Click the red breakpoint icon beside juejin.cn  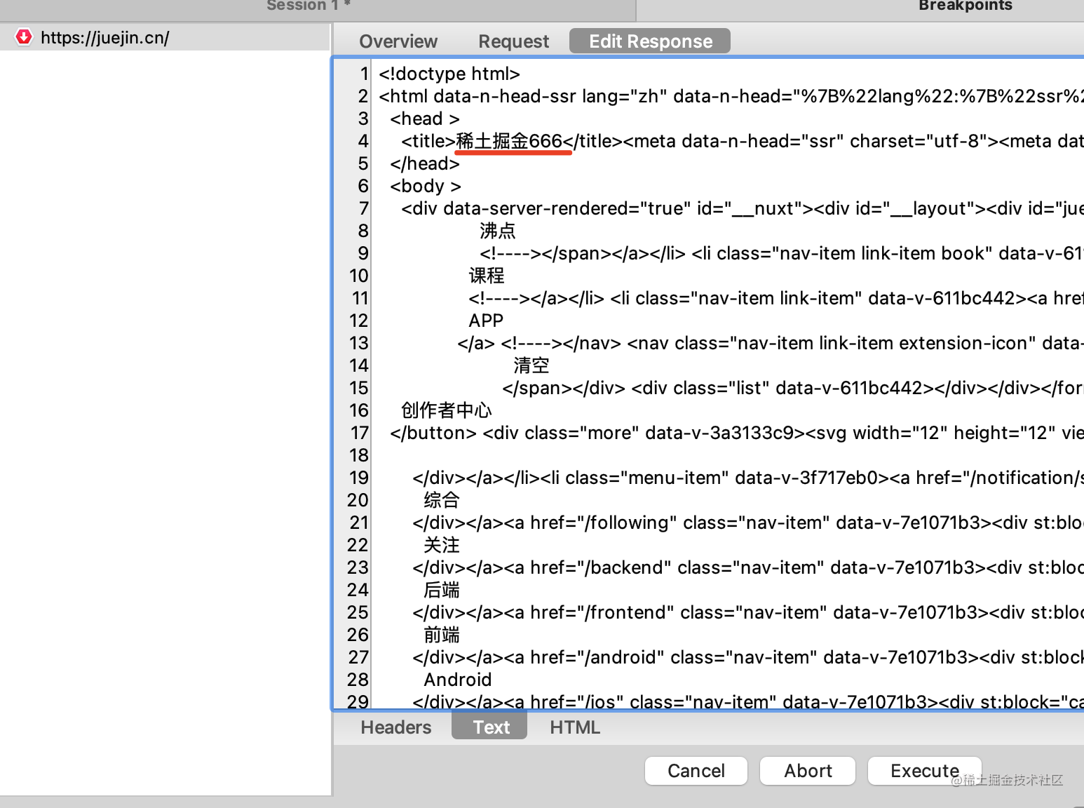24,36
